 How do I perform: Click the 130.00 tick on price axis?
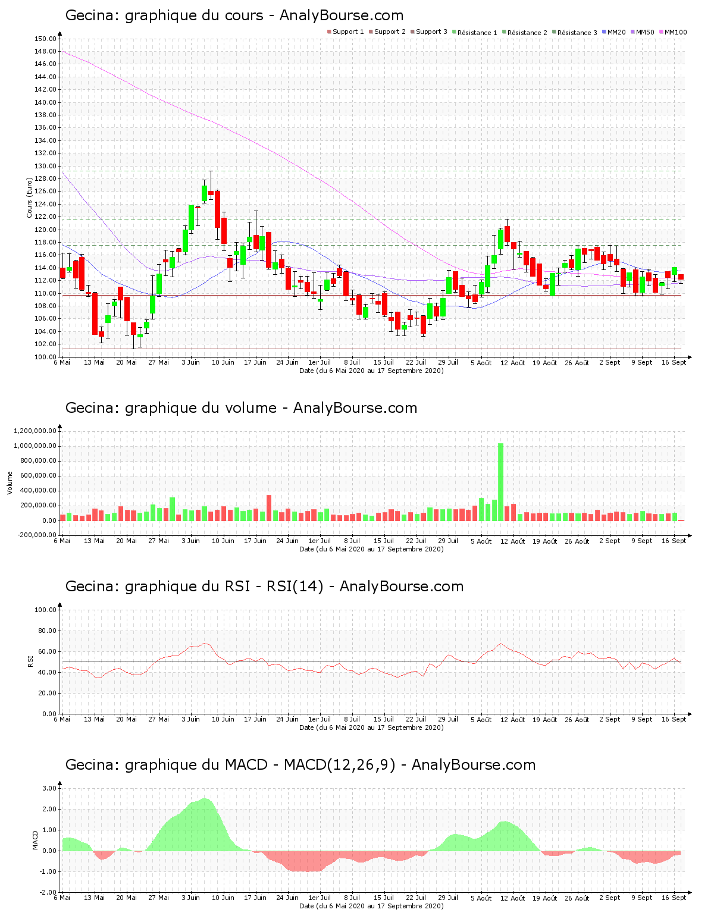(46, 166)
